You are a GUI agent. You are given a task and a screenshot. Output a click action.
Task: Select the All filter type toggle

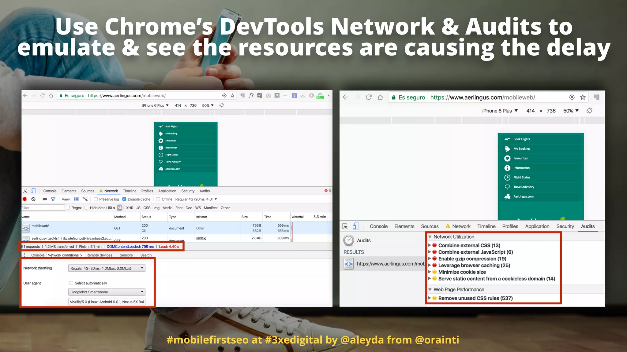pos(120,208)
